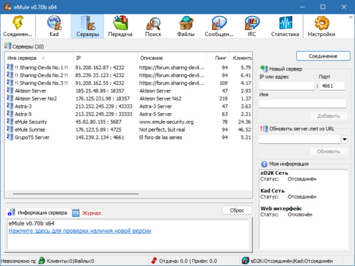Click the Моя информация info icon
Image resolution: width=355 pixels, height=266 pixels.
pos(264,164)
